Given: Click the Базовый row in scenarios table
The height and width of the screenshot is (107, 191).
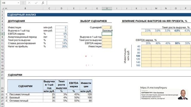Looking at the screenshot, I should pos(50,97).
